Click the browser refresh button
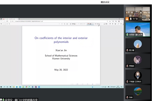This screenshot has height=101, width=152. [7, 21]
